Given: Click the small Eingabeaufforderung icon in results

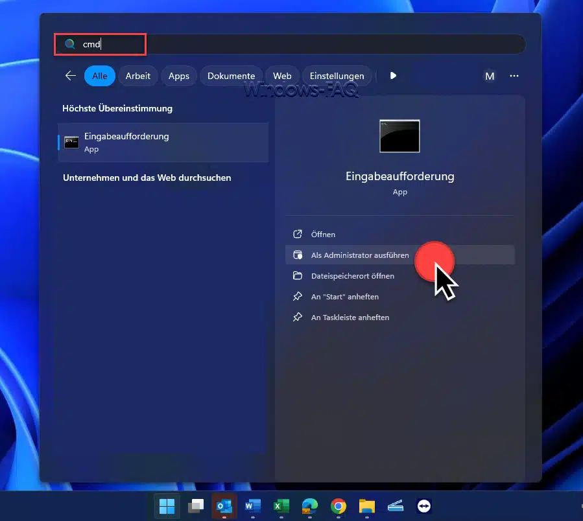Looking at the screenshot, I should (x=71, y=142).
